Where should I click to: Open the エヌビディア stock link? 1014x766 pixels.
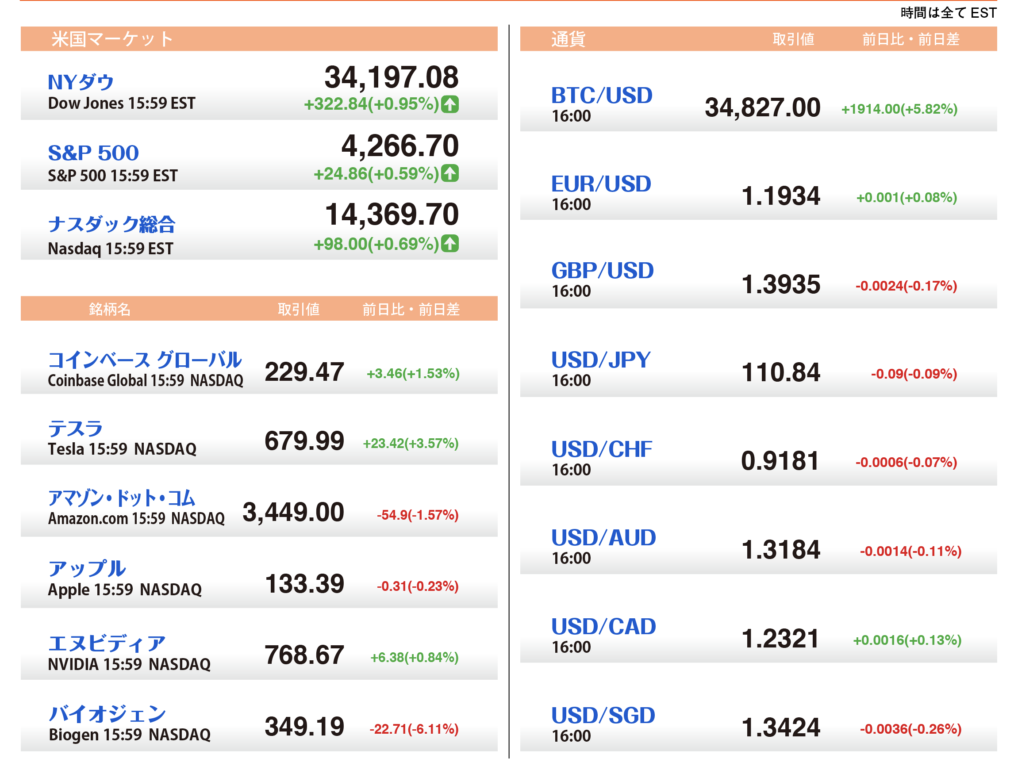click(x=106, y=643)
